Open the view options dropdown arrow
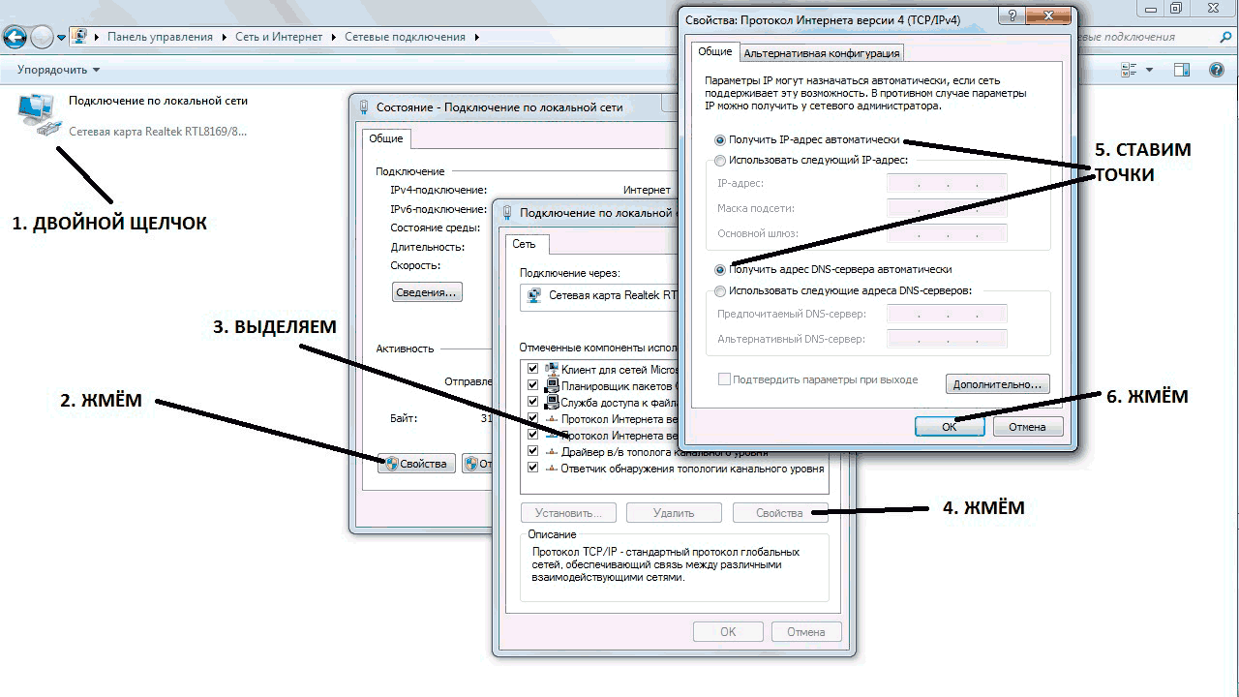1239x697 pixels. (x=1150, y=70)
